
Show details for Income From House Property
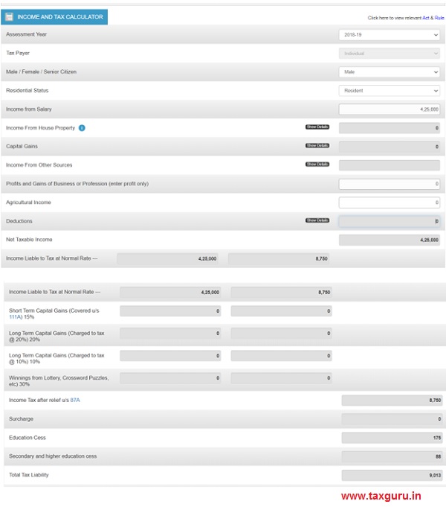point(317,127)
